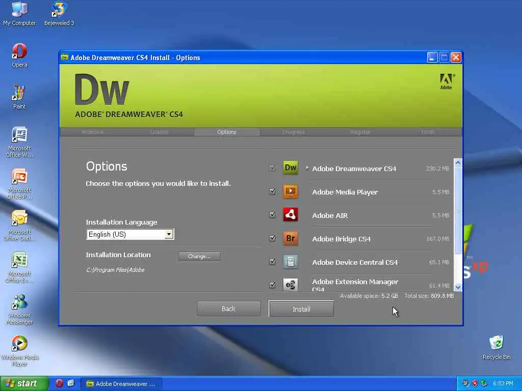Click the red Adobe AIR icon
Viewport: 522px width, 391px height.
[x=290, y=214]
